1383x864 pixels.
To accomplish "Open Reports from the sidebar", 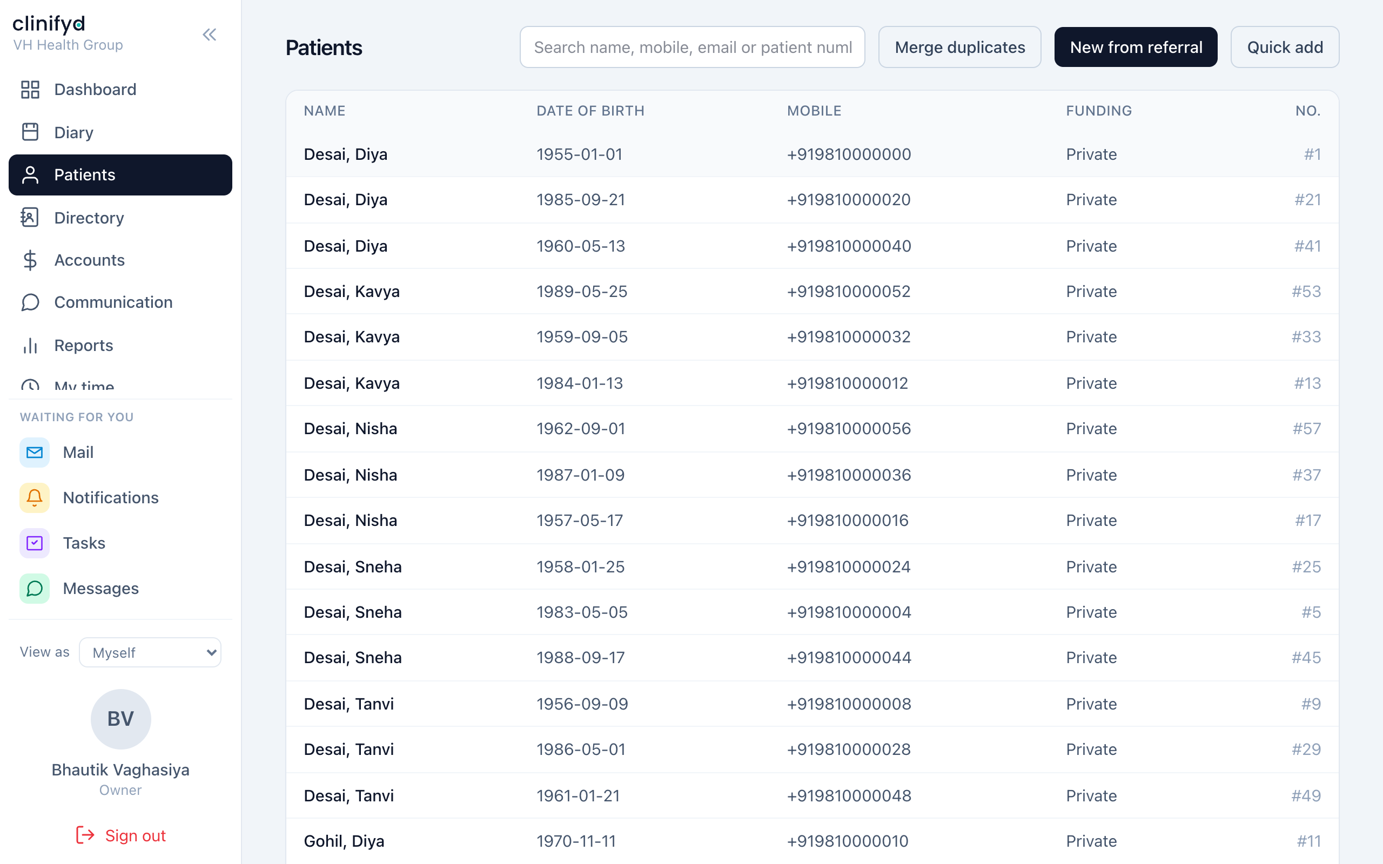I will coord(120,345).
